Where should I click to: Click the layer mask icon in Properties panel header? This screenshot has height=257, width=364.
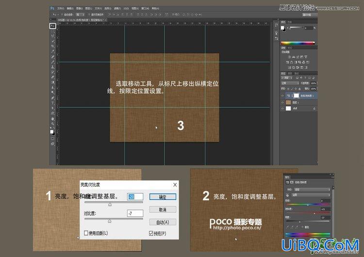click(x=292, y=182)
